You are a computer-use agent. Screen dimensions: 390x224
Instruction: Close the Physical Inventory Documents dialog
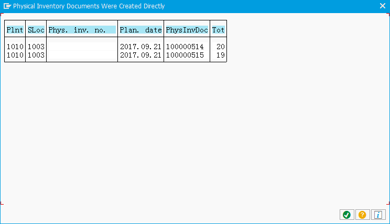click(x=383, y=6)
